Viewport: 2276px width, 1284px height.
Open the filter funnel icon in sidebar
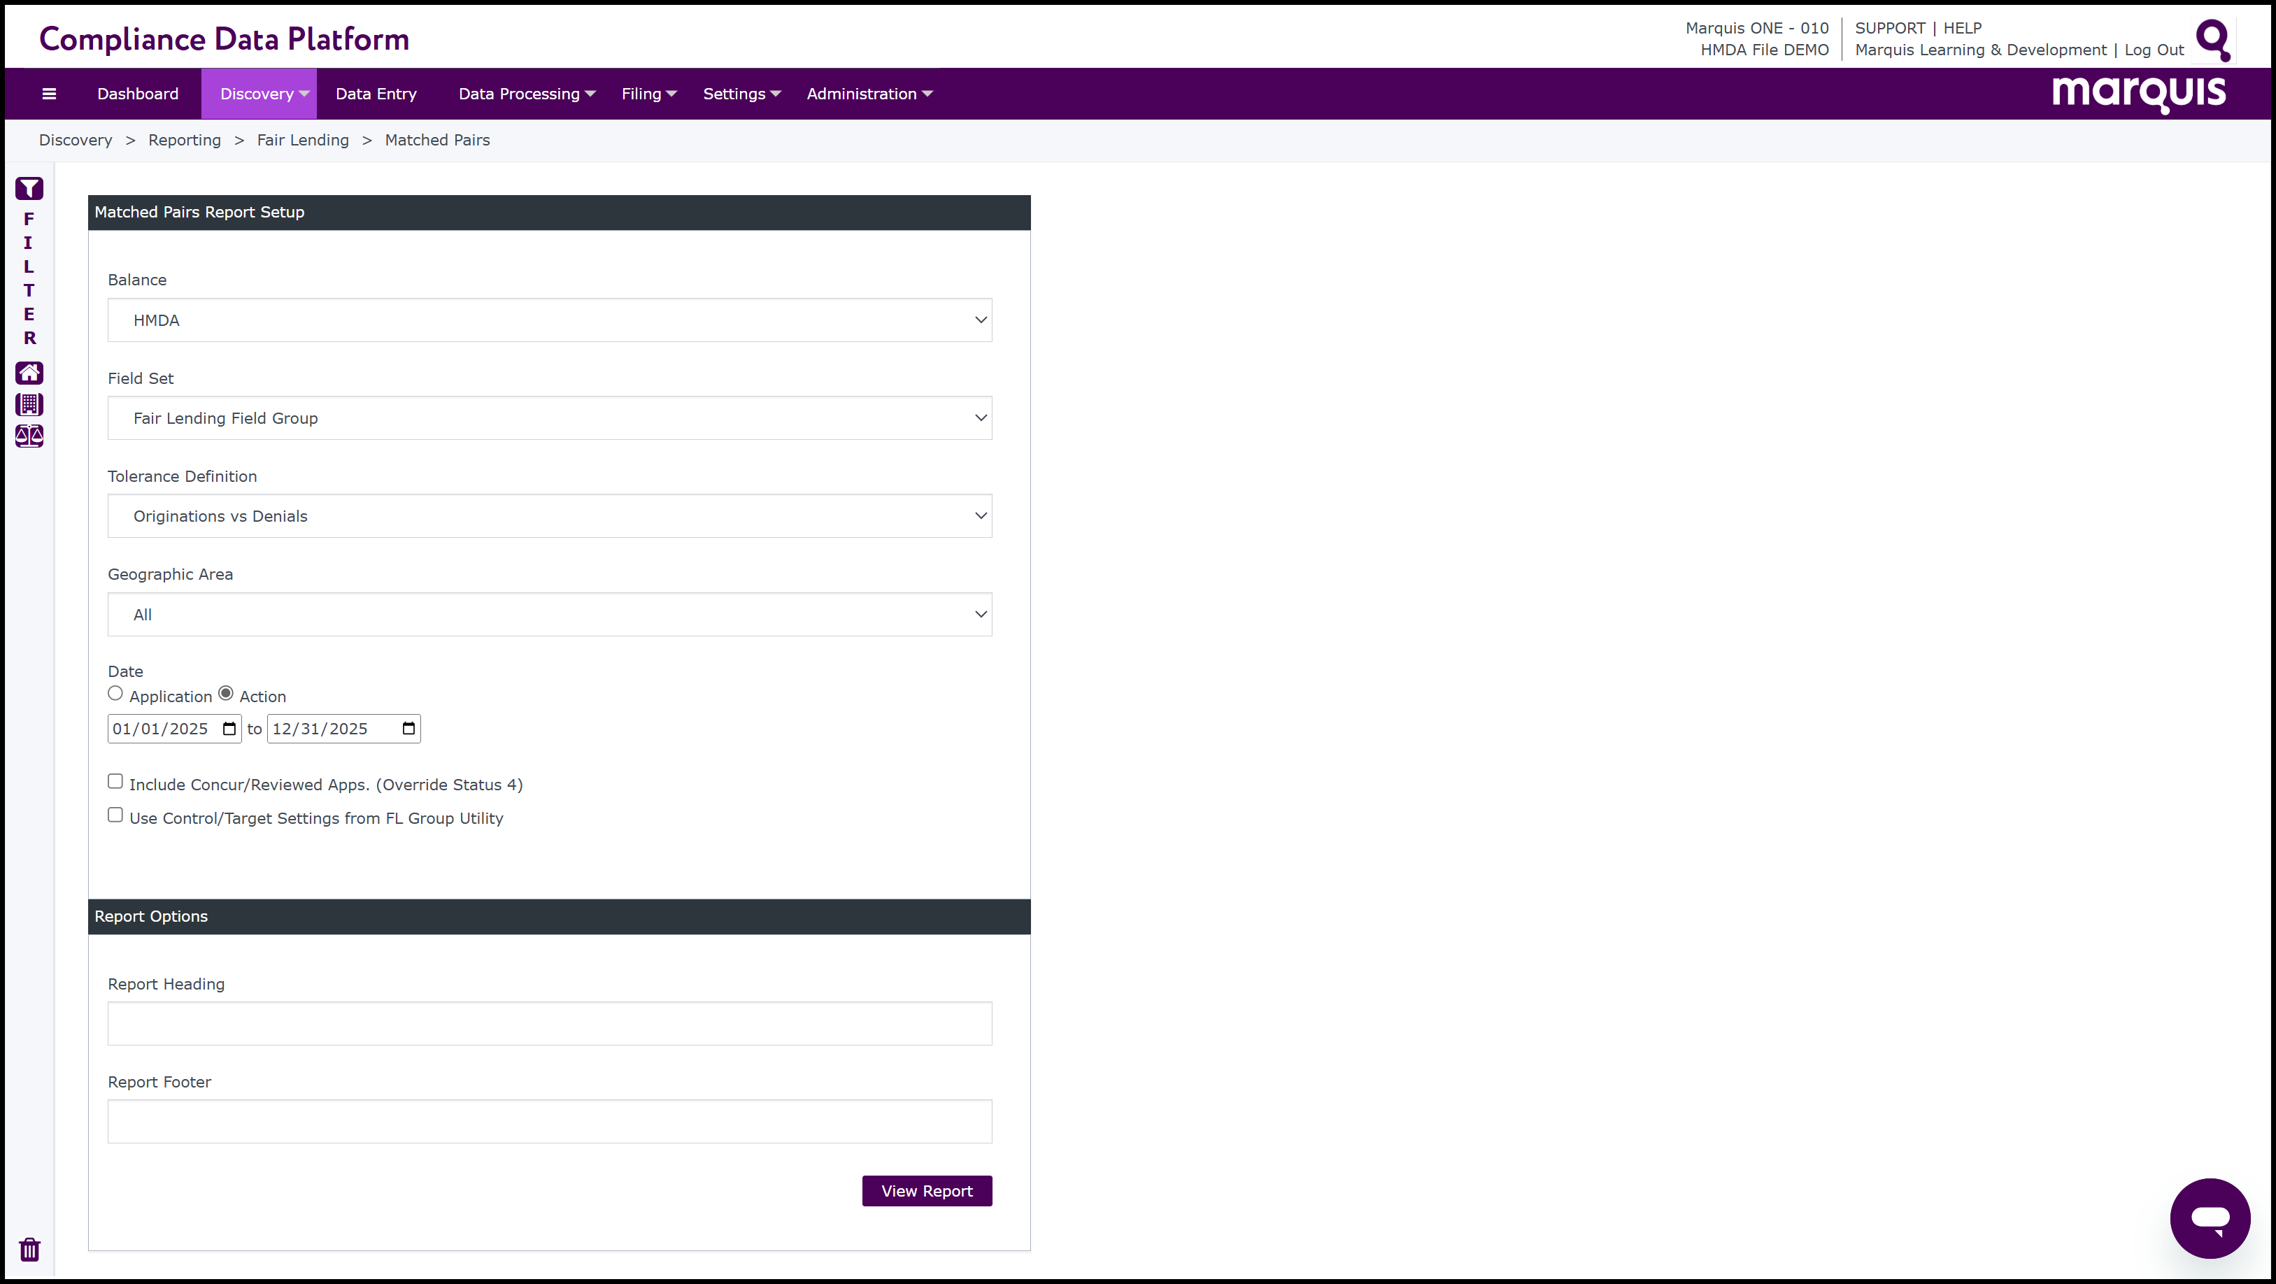click(29, 188)
